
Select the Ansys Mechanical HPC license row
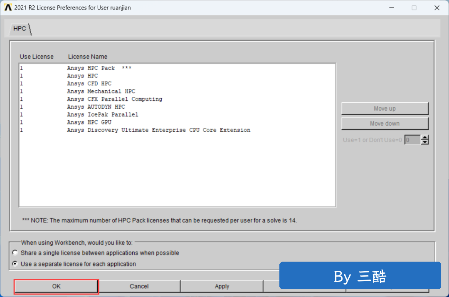177,92
